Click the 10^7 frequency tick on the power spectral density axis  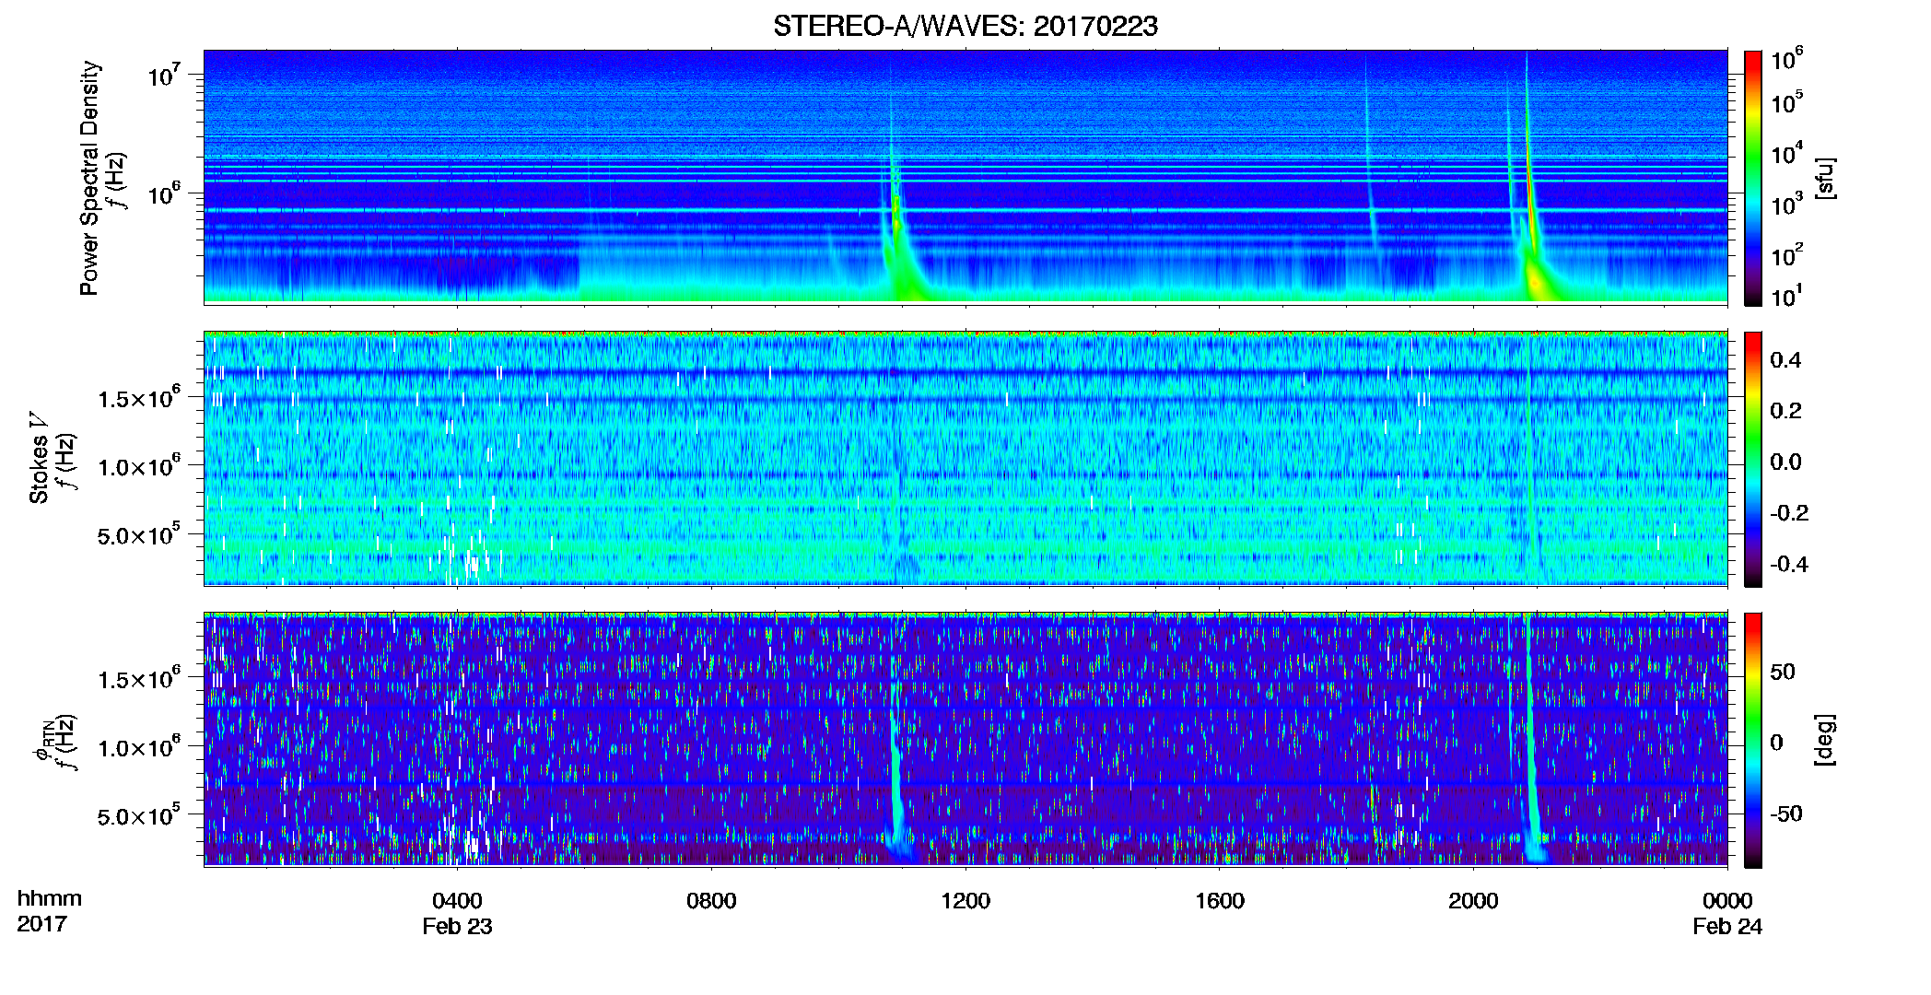(164, 75)
